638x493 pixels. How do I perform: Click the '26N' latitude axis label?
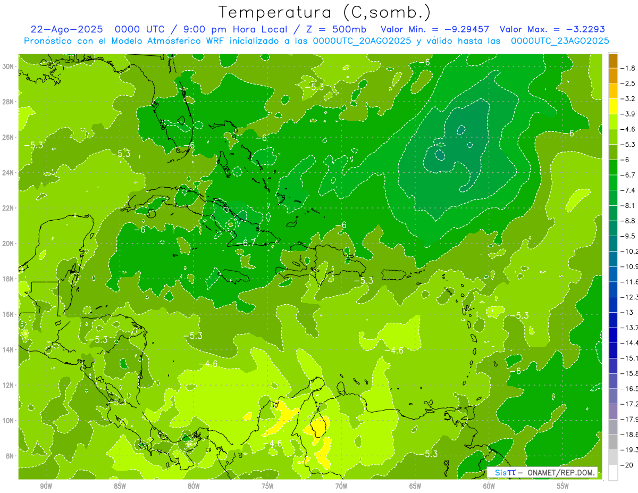point(9,137)
